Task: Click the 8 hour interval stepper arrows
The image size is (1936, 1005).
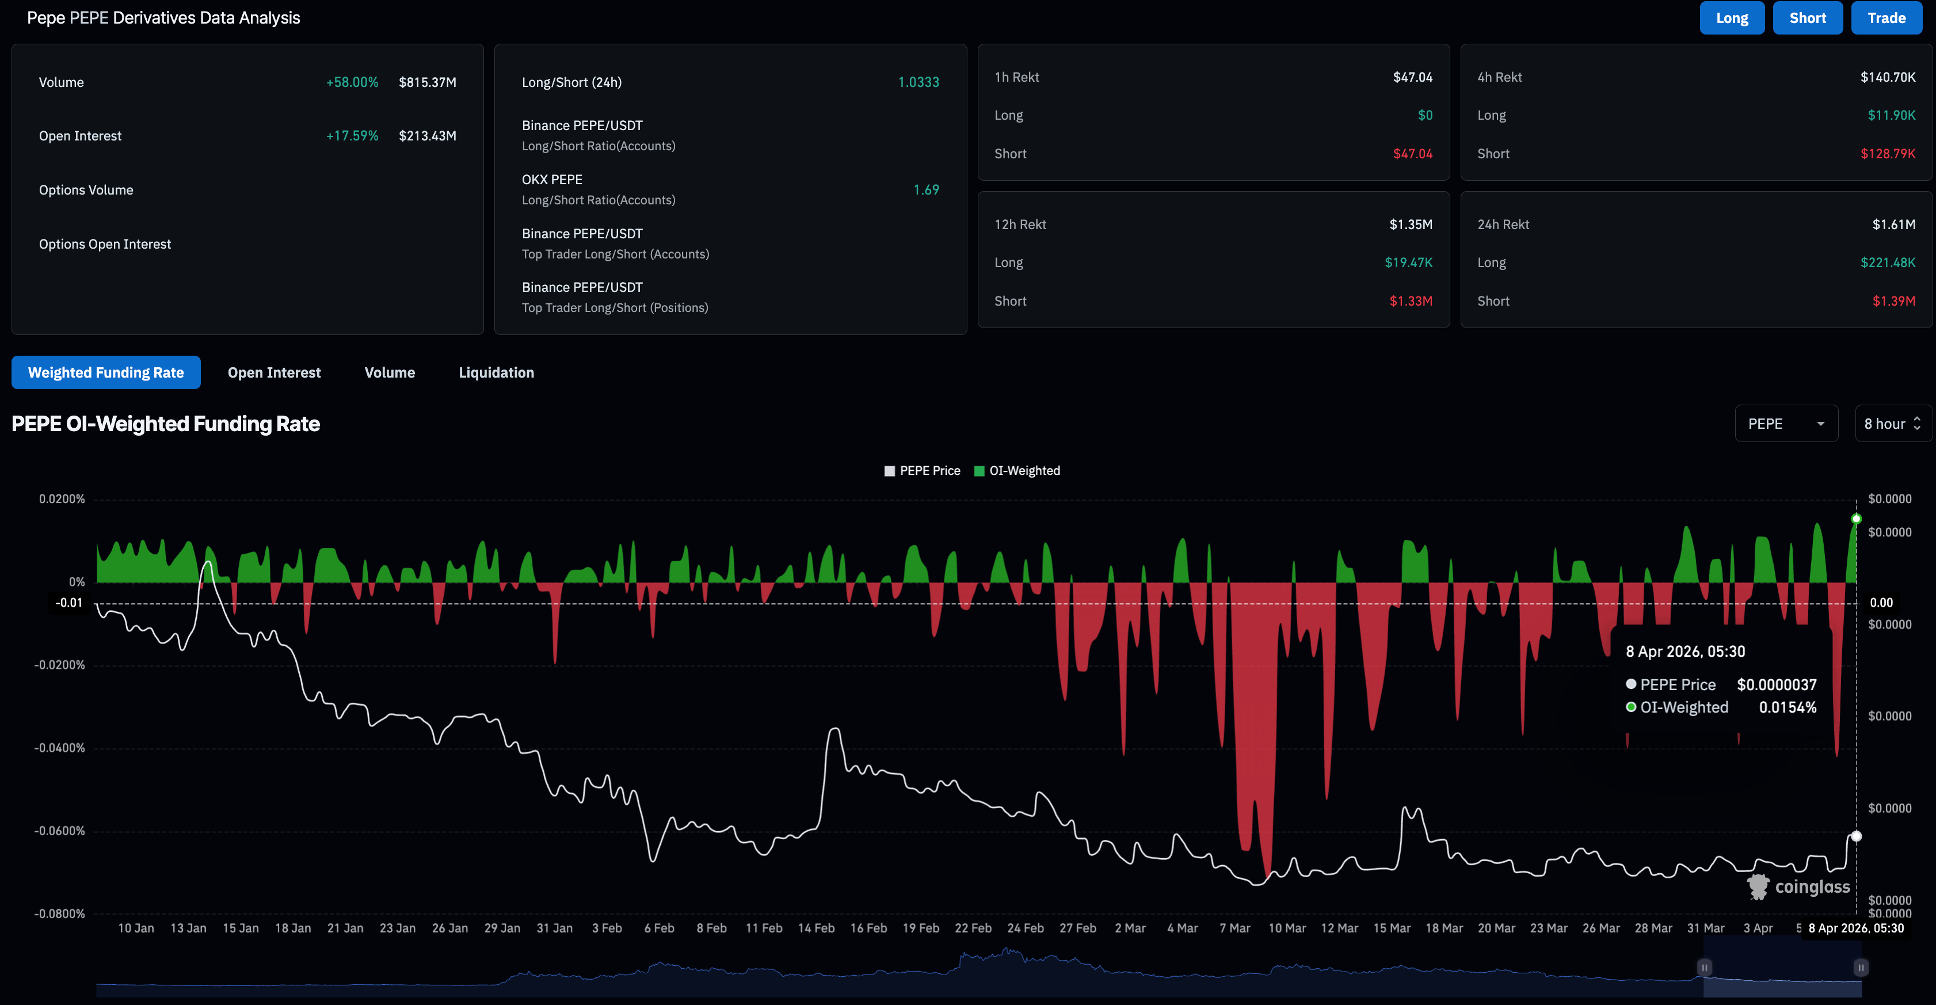Action: coord(1917,424)
